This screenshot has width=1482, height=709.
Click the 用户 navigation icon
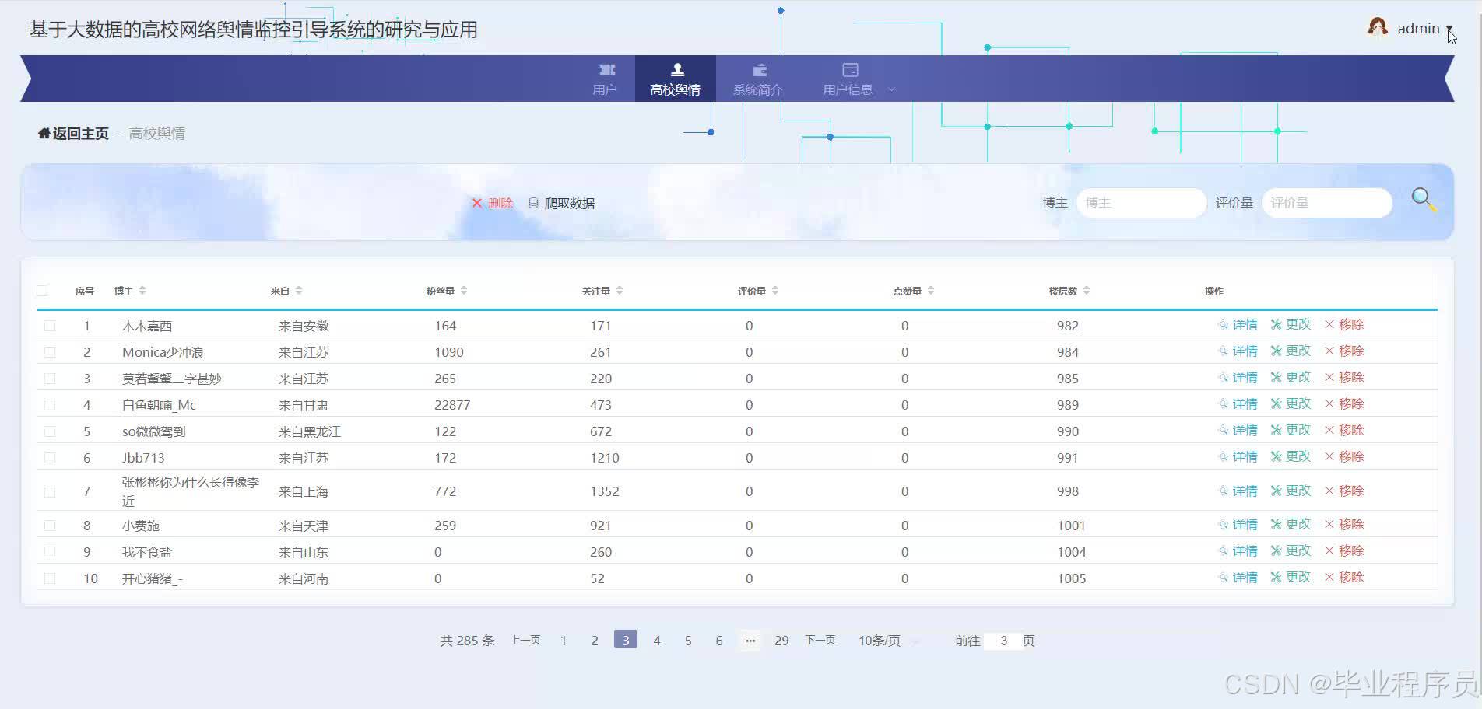click(606, 69)
